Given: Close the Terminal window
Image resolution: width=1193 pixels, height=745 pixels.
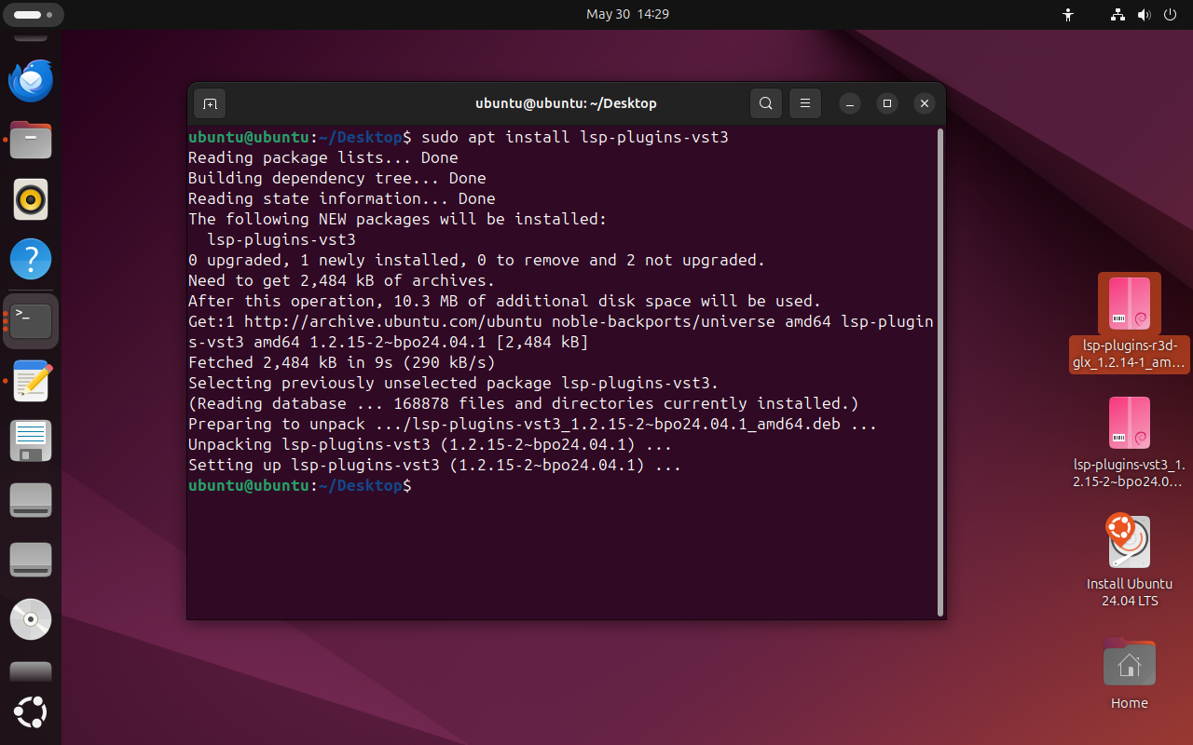Looking at the screenshot, I should (x=925, y=103).
